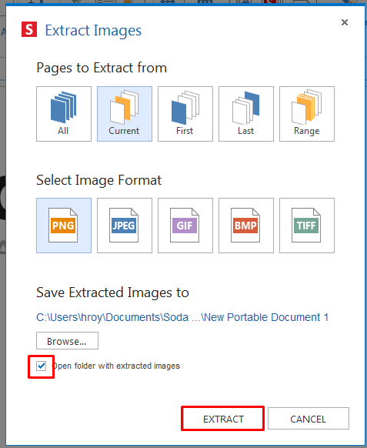Select the Last page option
The width and height of the screenshot is (367, 448).
[x=246, y=114]
